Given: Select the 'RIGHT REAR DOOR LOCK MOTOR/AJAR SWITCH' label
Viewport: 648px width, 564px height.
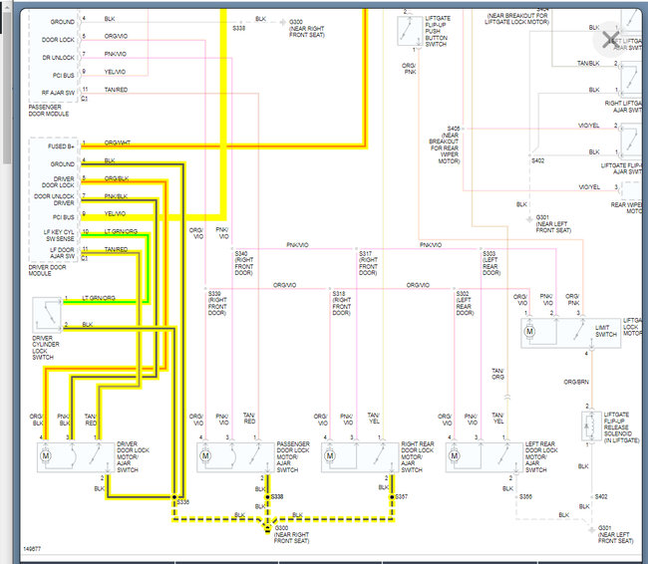Looking at the screenshot, I should point(418,456).
